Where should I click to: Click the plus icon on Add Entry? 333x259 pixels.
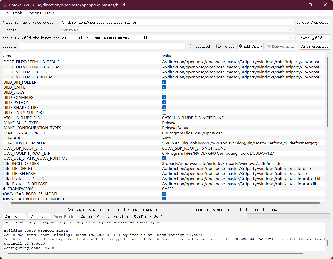(241, 46)
